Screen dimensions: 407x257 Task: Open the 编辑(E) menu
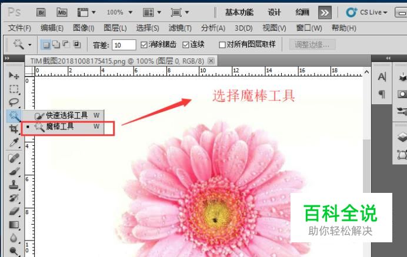[52, 28]
